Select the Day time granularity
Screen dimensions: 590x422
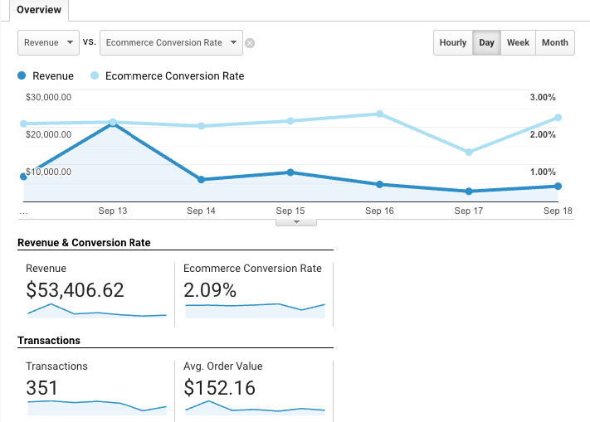point(487,43)
